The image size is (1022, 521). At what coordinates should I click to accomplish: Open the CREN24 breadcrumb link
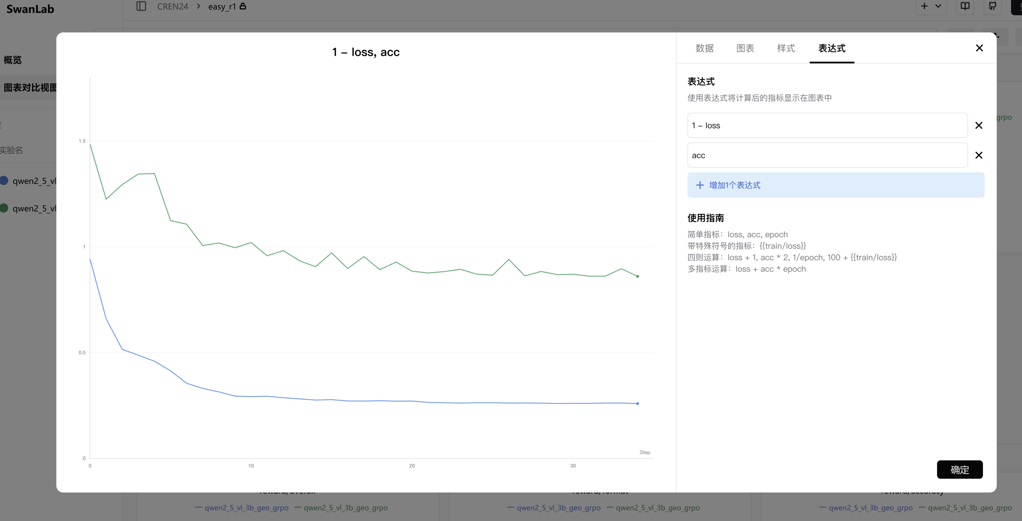pos(173,6)
